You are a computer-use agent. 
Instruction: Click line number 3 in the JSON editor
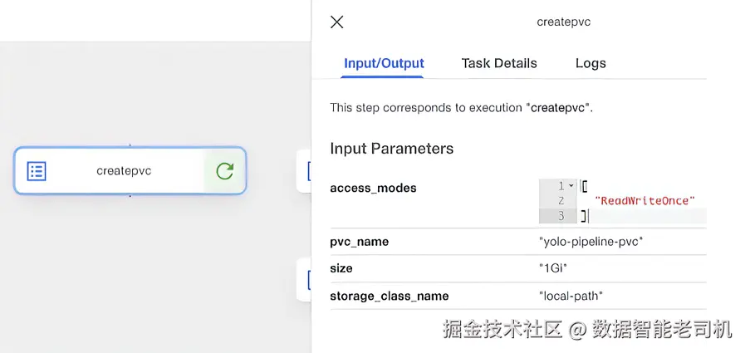pos(561,216)
